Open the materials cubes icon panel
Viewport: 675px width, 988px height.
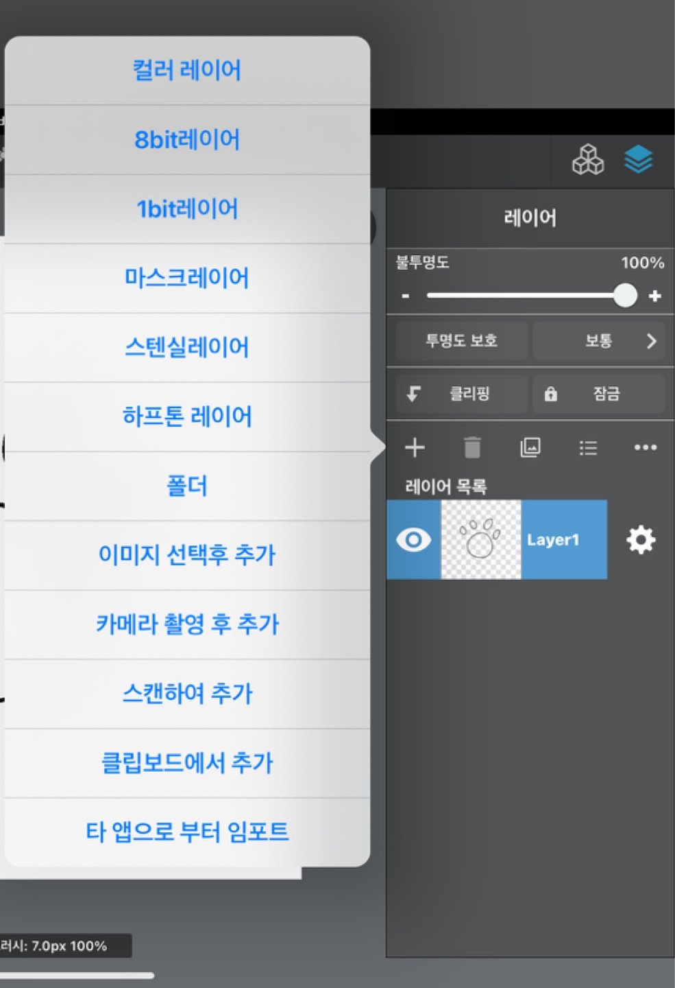[588, 160]
